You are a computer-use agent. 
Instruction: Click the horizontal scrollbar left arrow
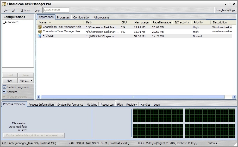[39, 97]
